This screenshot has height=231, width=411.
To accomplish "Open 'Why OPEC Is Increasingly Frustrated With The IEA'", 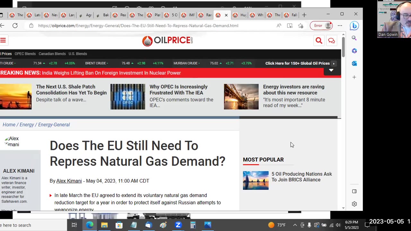I will tap(179, 90).
